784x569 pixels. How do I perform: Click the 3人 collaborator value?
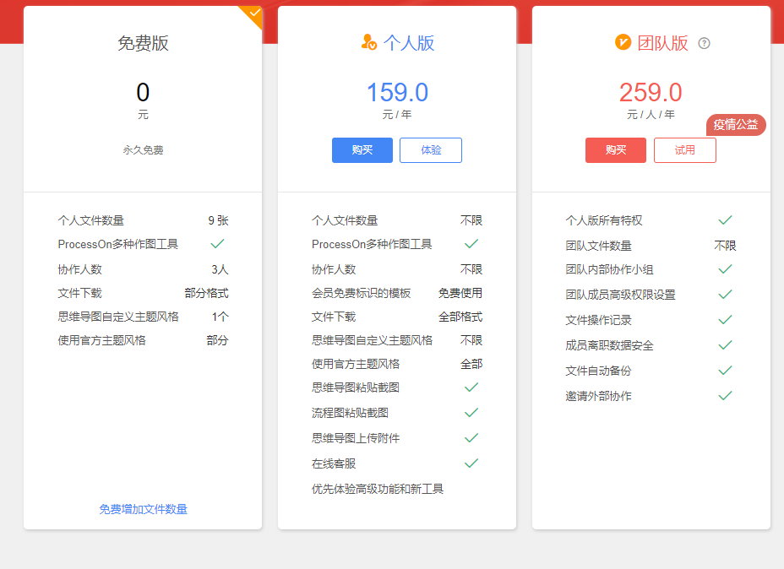coord(220,269)
